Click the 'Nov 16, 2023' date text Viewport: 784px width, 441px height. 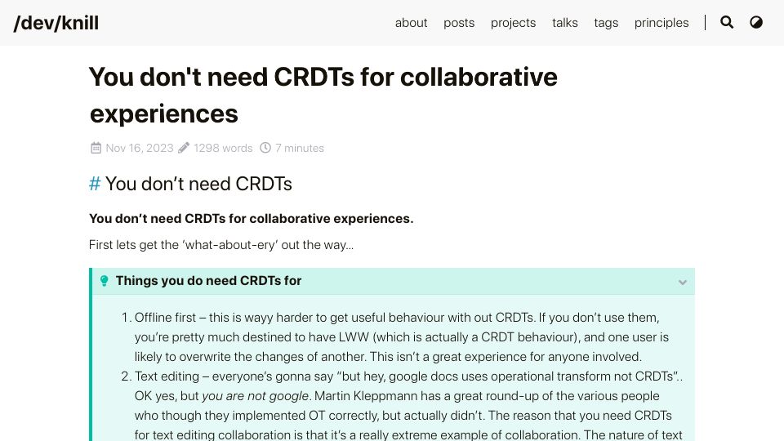[x=140, y=148]
